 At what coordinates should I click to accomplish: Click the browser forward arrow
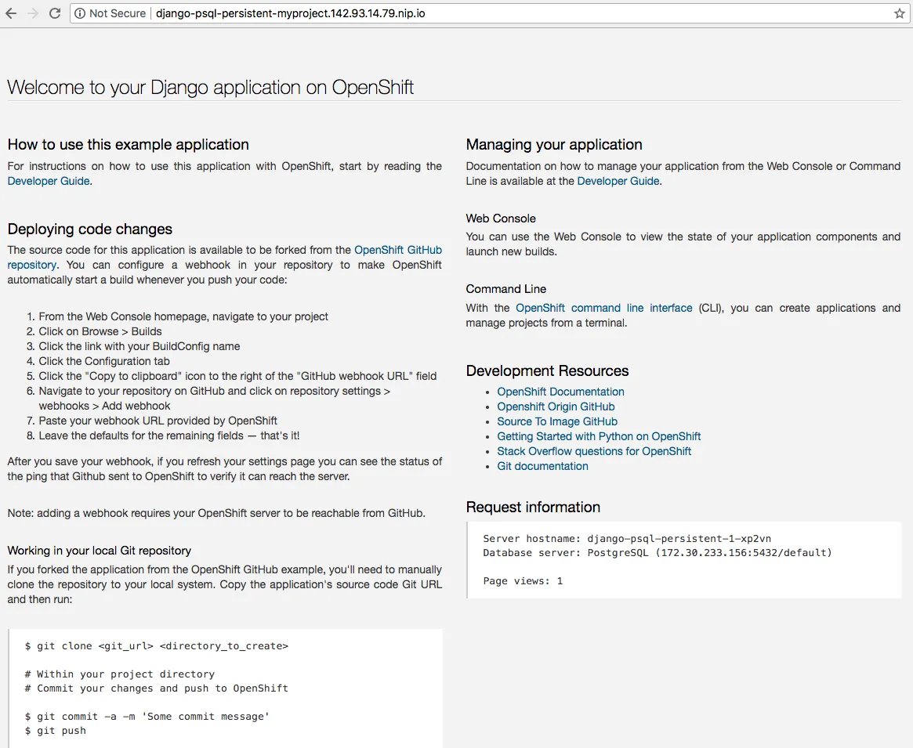point(33,13)
